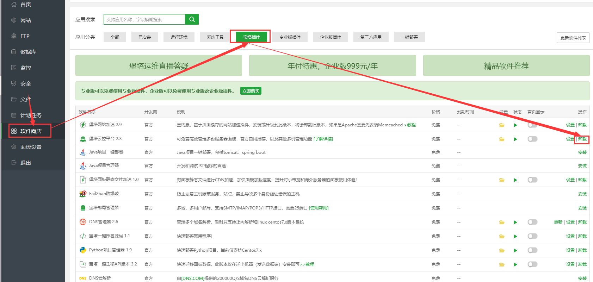Select the 第三方应用 category tab

[371, 37]
